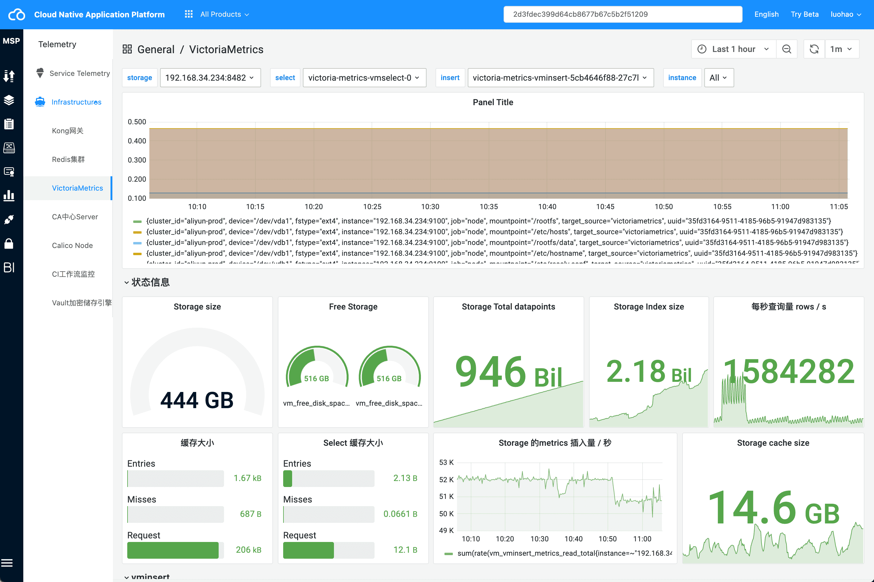
Task: Open Storage Index size panel title
Action: point(649,307)
